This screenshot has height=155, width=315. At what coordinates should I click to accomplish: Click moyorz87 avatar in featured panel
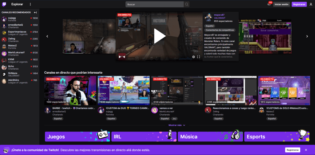(x=208, y=18)
